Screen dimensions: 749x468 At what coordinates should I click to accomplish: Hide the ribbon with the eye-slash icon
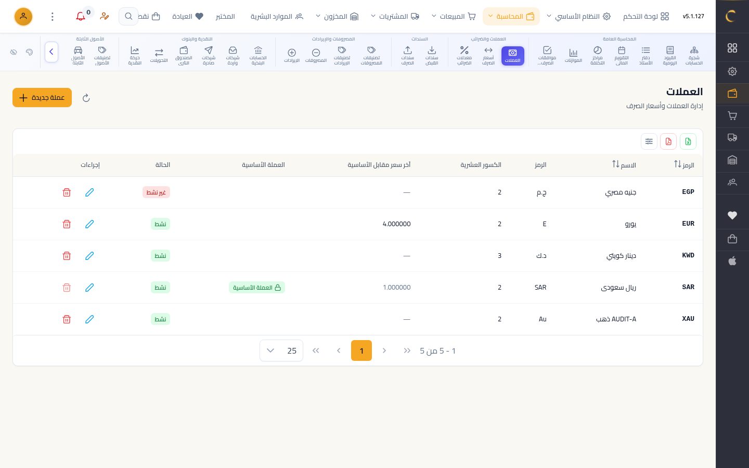pyautogui.click(x=14, y=52)
